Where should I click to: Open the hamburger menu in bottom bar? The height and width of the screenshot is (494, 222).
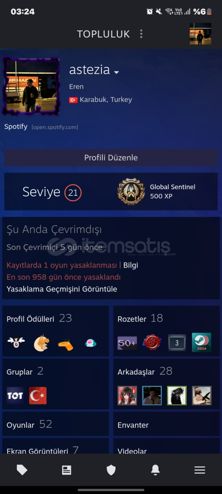tap(200, 470)
